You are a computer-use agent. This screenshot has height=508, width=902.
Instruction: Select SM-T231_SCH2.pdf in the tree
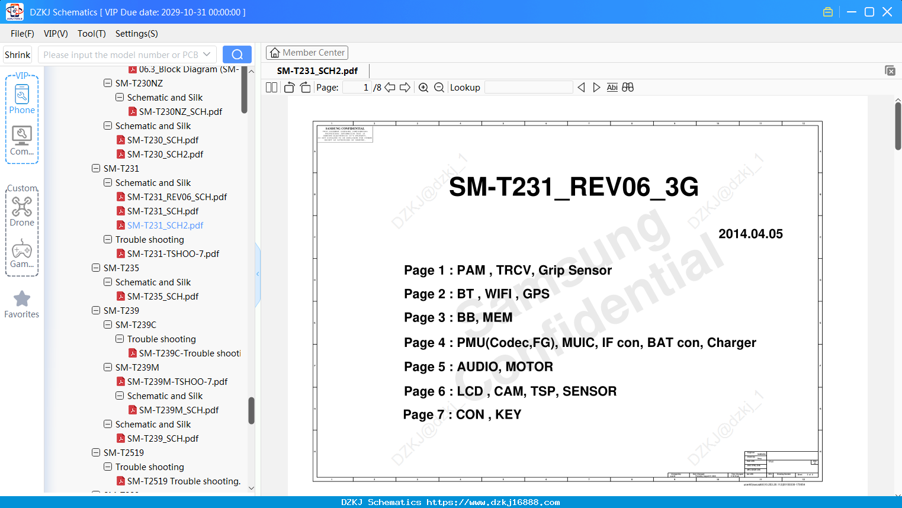coord(165,225)
